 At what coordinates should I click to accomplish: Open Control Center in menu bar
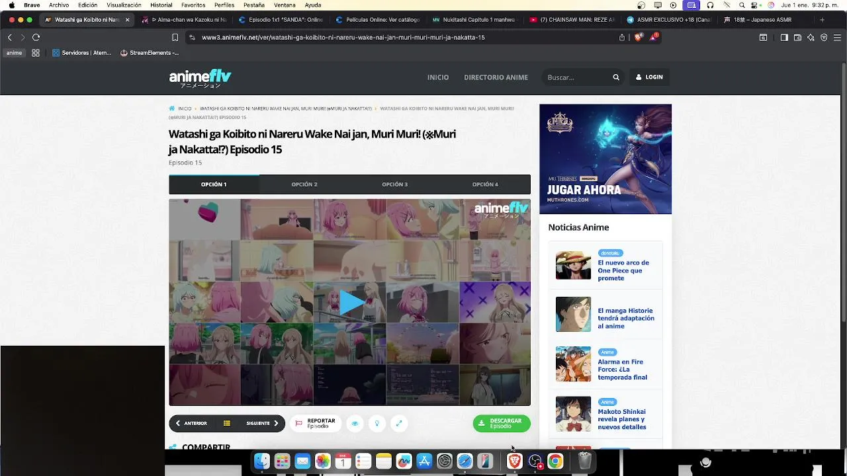click(755, 5)
